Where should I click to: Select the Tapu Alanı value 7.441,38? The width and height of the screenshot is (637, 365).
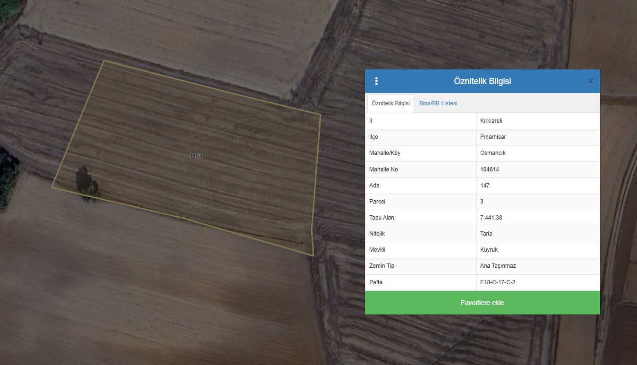pos(491,218)
